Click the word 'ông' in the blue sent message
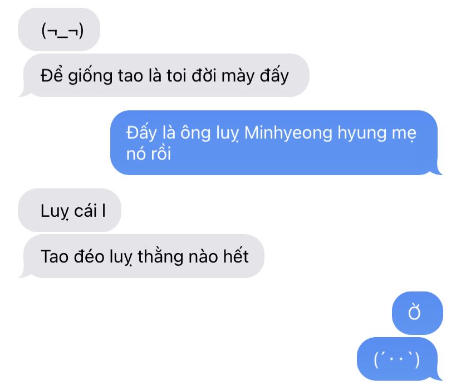The width and height of the screenshot is (461, 389). click(x=195, y=133)
